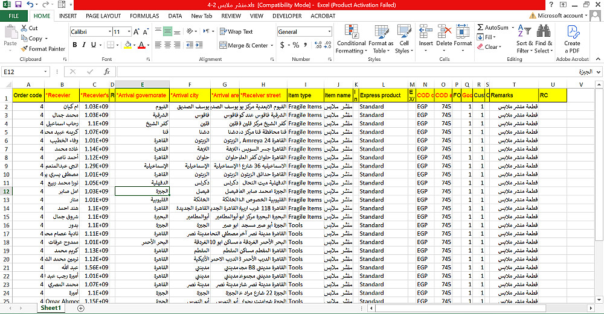Image resolution: width=604 pixels, height=314 pixels.
Task: Open Sort & Filter tool
Action: [525, 39]
